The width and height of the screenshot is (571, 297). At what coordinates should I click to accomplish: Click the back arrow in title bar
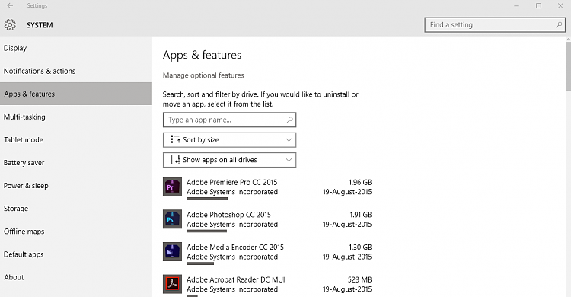10,6
